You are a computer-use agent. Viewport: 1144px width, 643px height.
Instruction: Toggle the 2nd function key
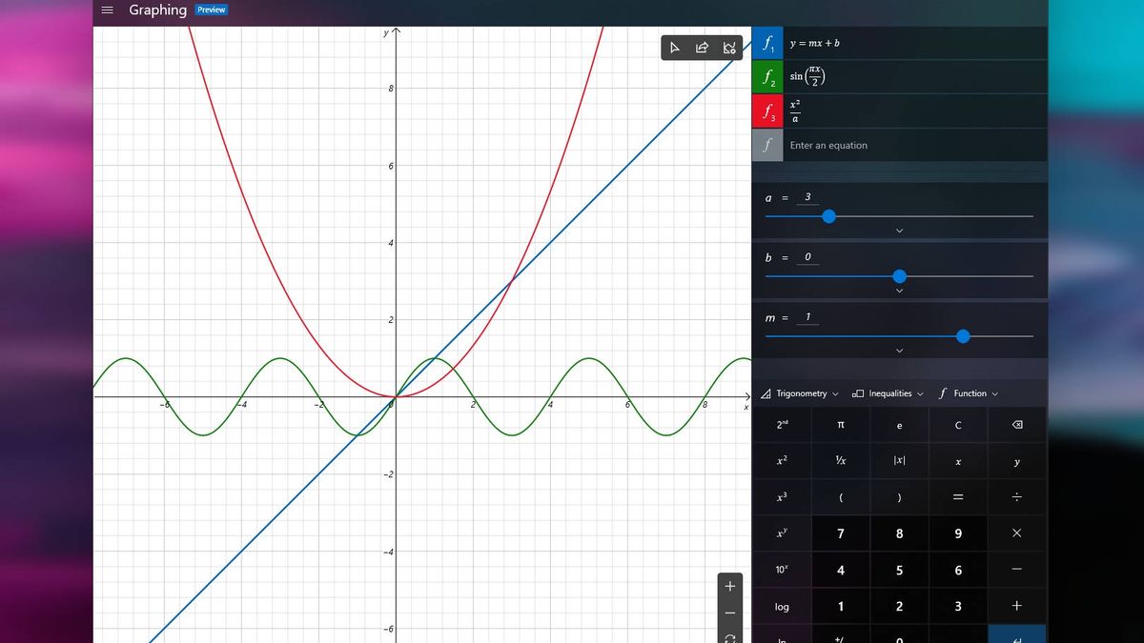click(x=782, y=425)
